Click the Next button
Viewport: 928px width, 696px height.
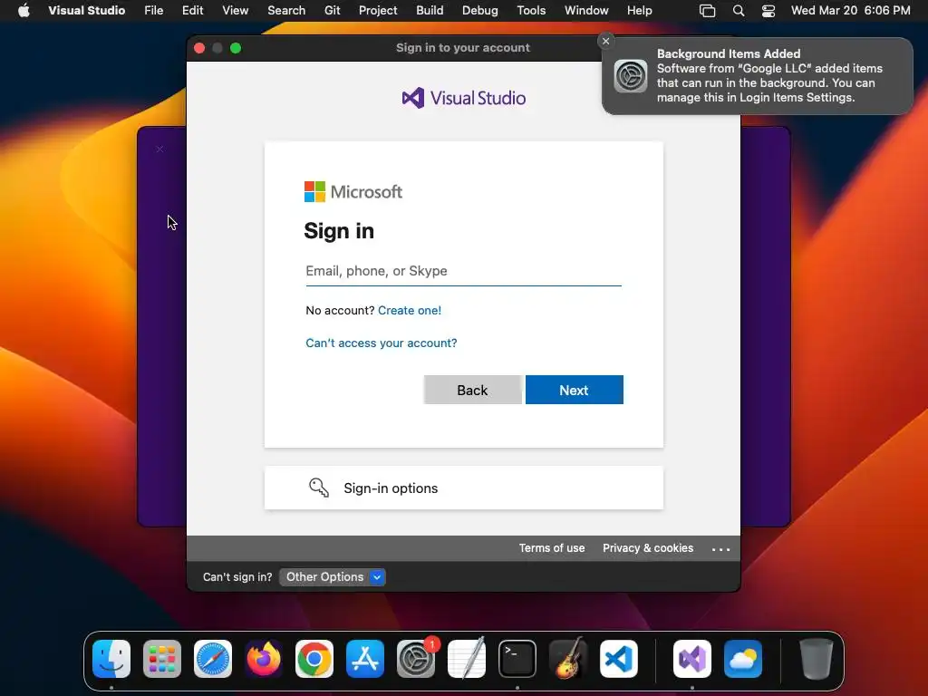coord(574,390)
